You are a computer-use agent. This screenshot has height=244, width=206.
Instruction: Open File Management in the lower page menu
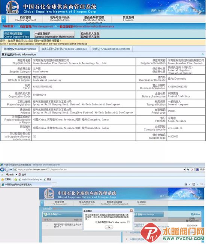[x=60, y=203]
